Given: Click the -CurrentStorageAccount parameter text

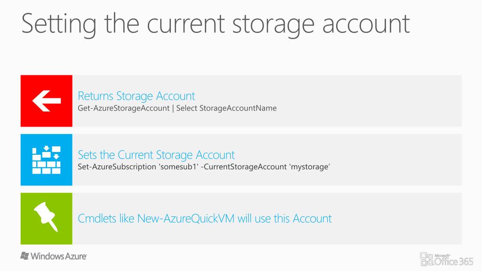Looking at the screenshot, I should tap(244, 167).
